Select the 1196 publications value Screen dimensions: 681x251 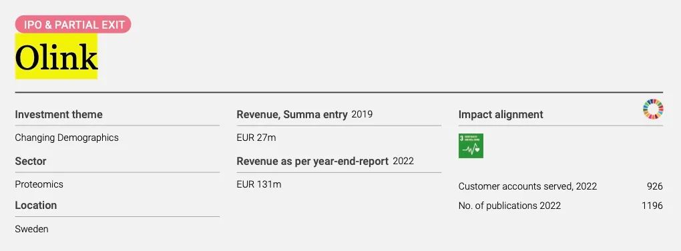(x=652, y=206)
